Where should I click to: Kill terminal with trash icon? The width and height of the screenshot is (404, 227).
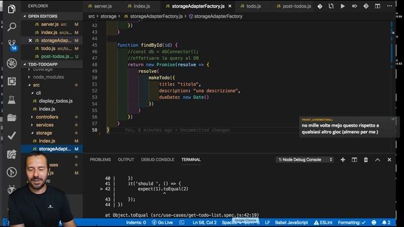tap(366, 160)
